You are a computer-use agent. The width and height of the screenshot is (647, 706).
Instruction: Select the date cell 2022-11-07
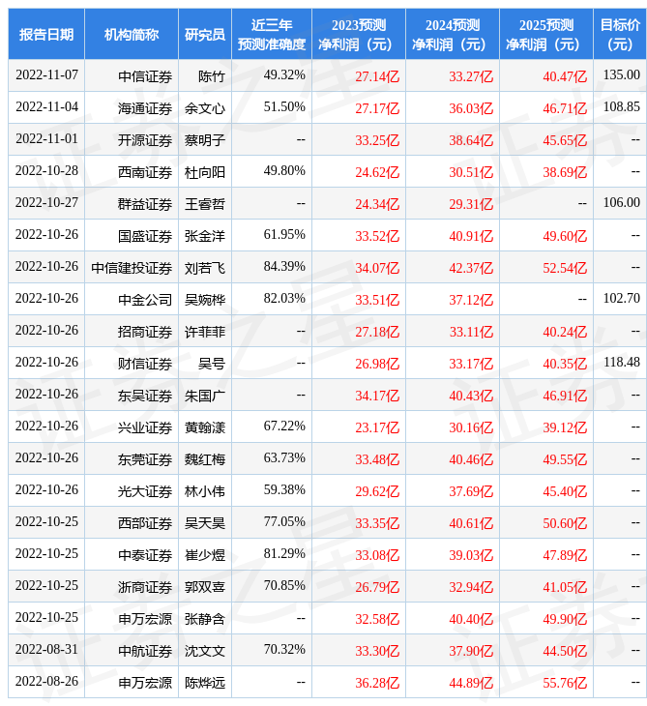[x=46, y=75]
